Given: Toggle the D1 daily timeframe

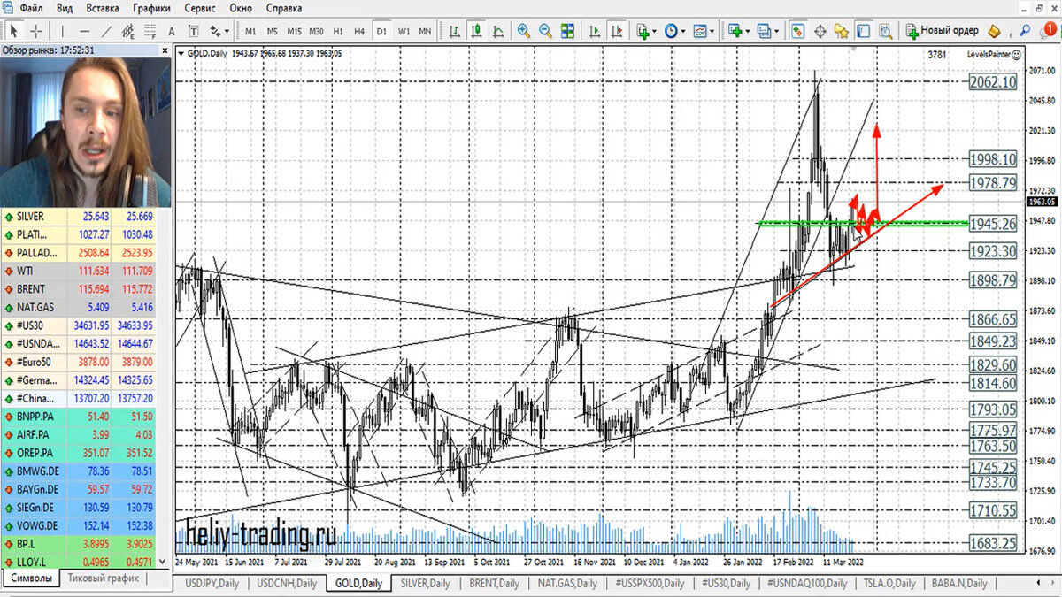Looking at the screenshot, I should [x=381, y=31].
